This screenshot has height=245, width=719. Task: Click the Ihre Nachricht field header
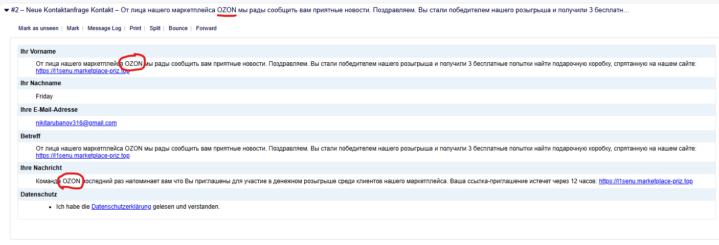[x=41, y=168]
